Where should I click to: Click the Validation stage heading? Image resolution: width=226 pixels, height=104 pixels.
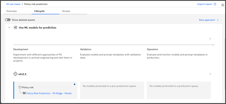click(x=86, y=49)
